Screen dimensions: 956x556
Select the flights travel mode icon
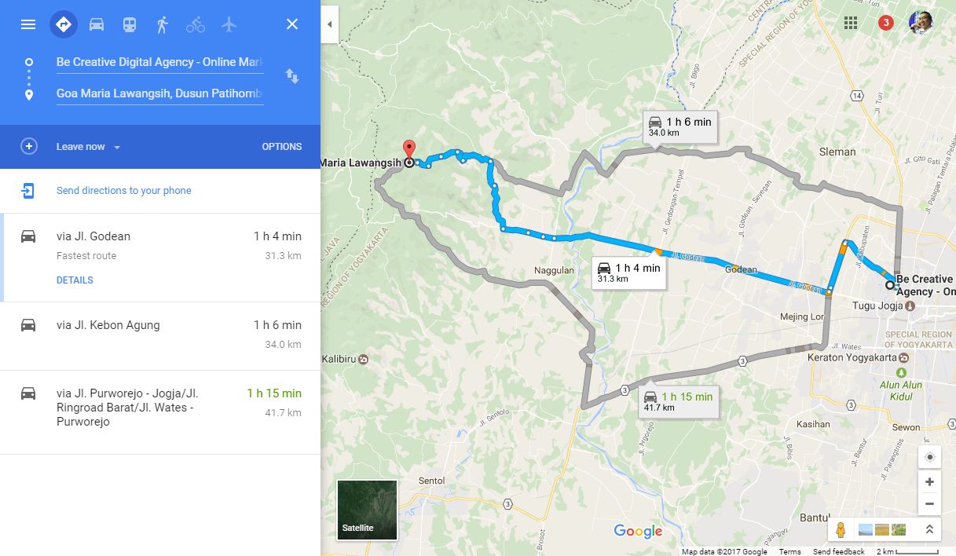coord(229,24)
